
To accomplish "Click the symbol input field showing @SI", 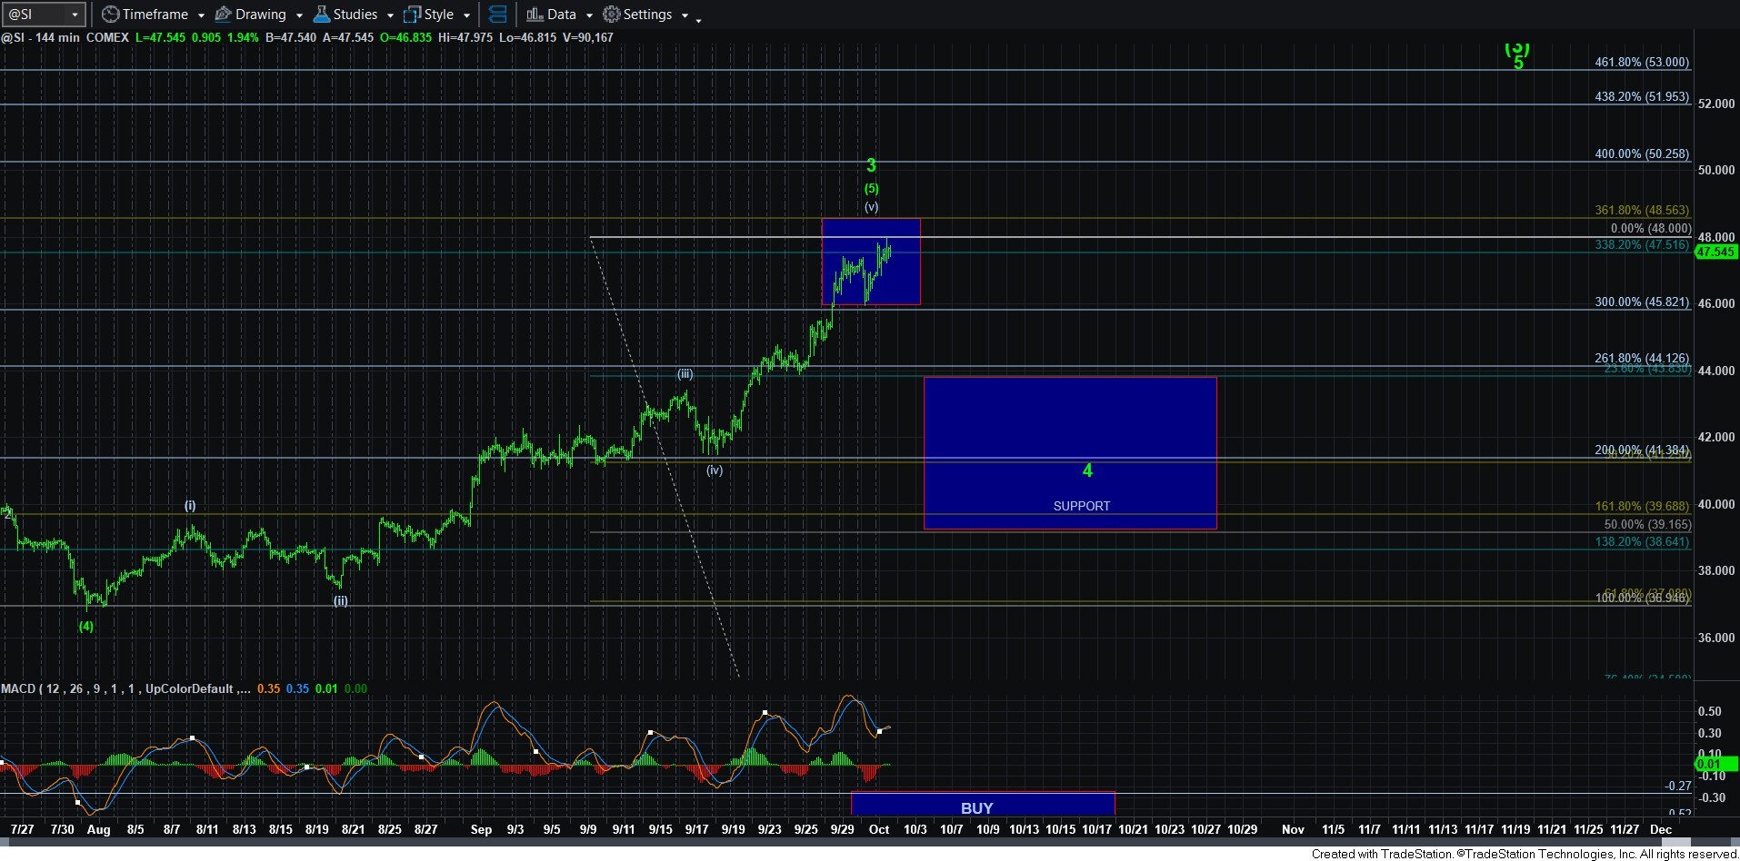I will [x=35, y=15].
